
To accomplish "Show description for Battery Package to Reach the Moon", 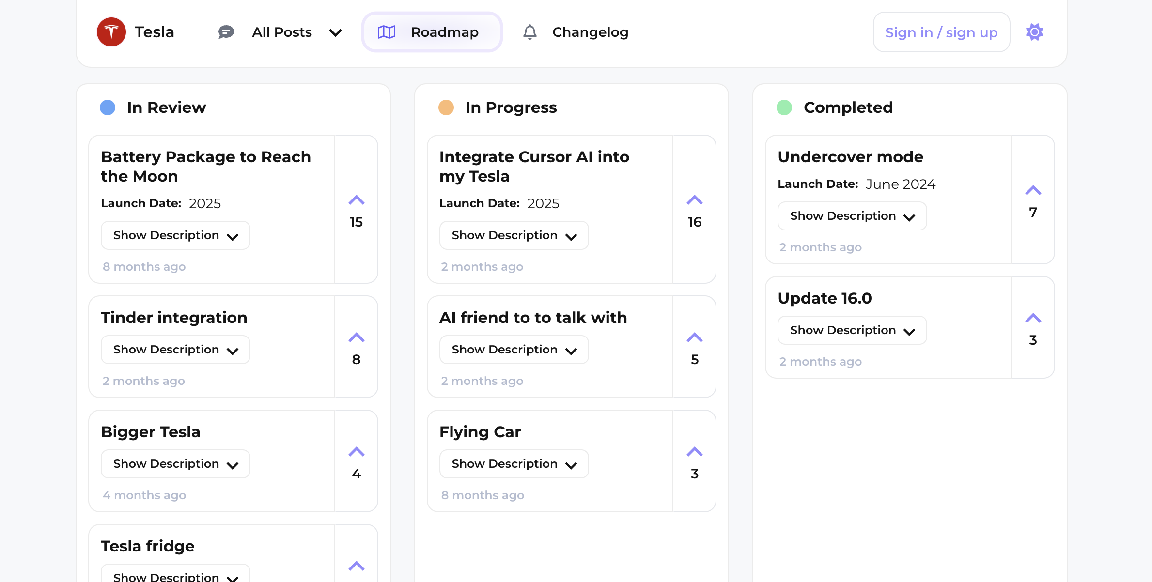I will (x=175, y=235).
